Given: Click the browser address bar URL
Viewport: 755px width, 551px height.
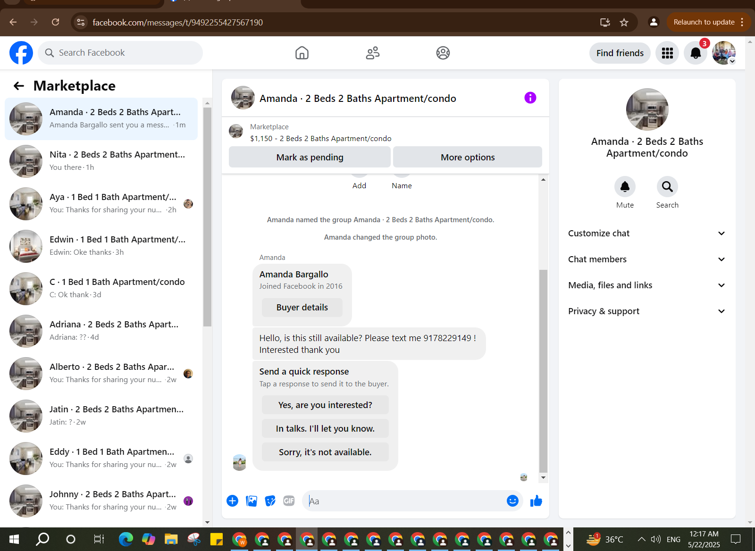Looking at the screenshot, I should click(177, 22).
